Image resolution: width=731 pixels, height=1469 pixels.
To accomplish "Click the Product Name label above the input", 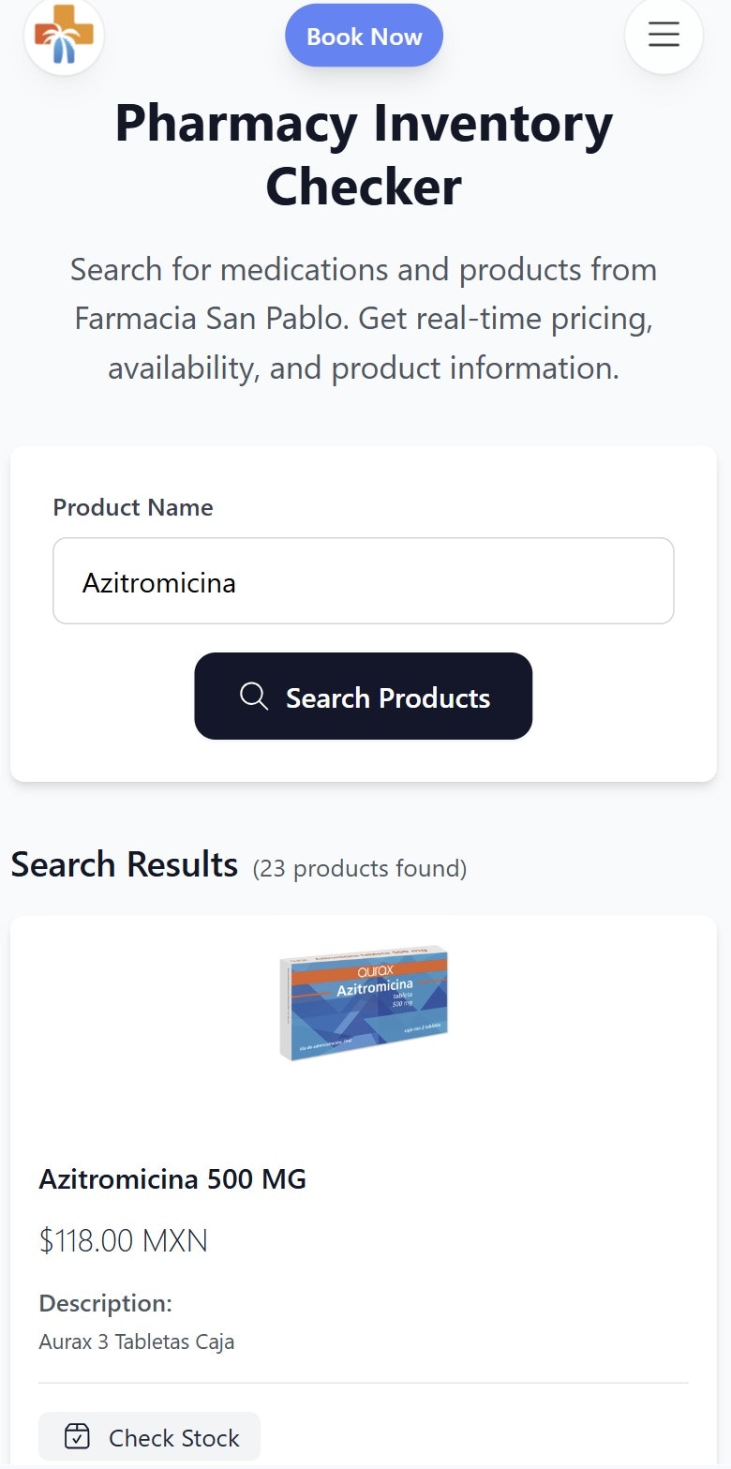I will point(133,507).
